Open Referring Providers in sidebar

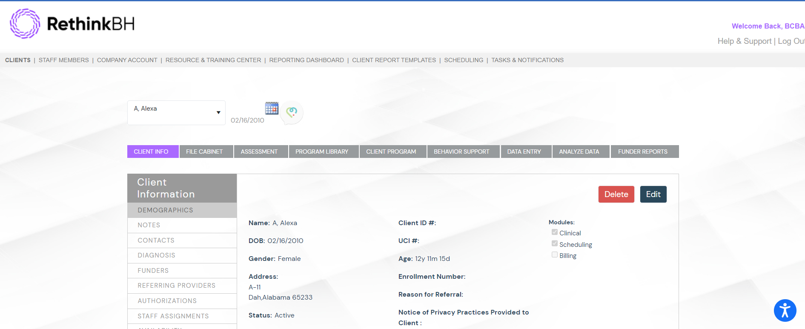coord(182,286)
